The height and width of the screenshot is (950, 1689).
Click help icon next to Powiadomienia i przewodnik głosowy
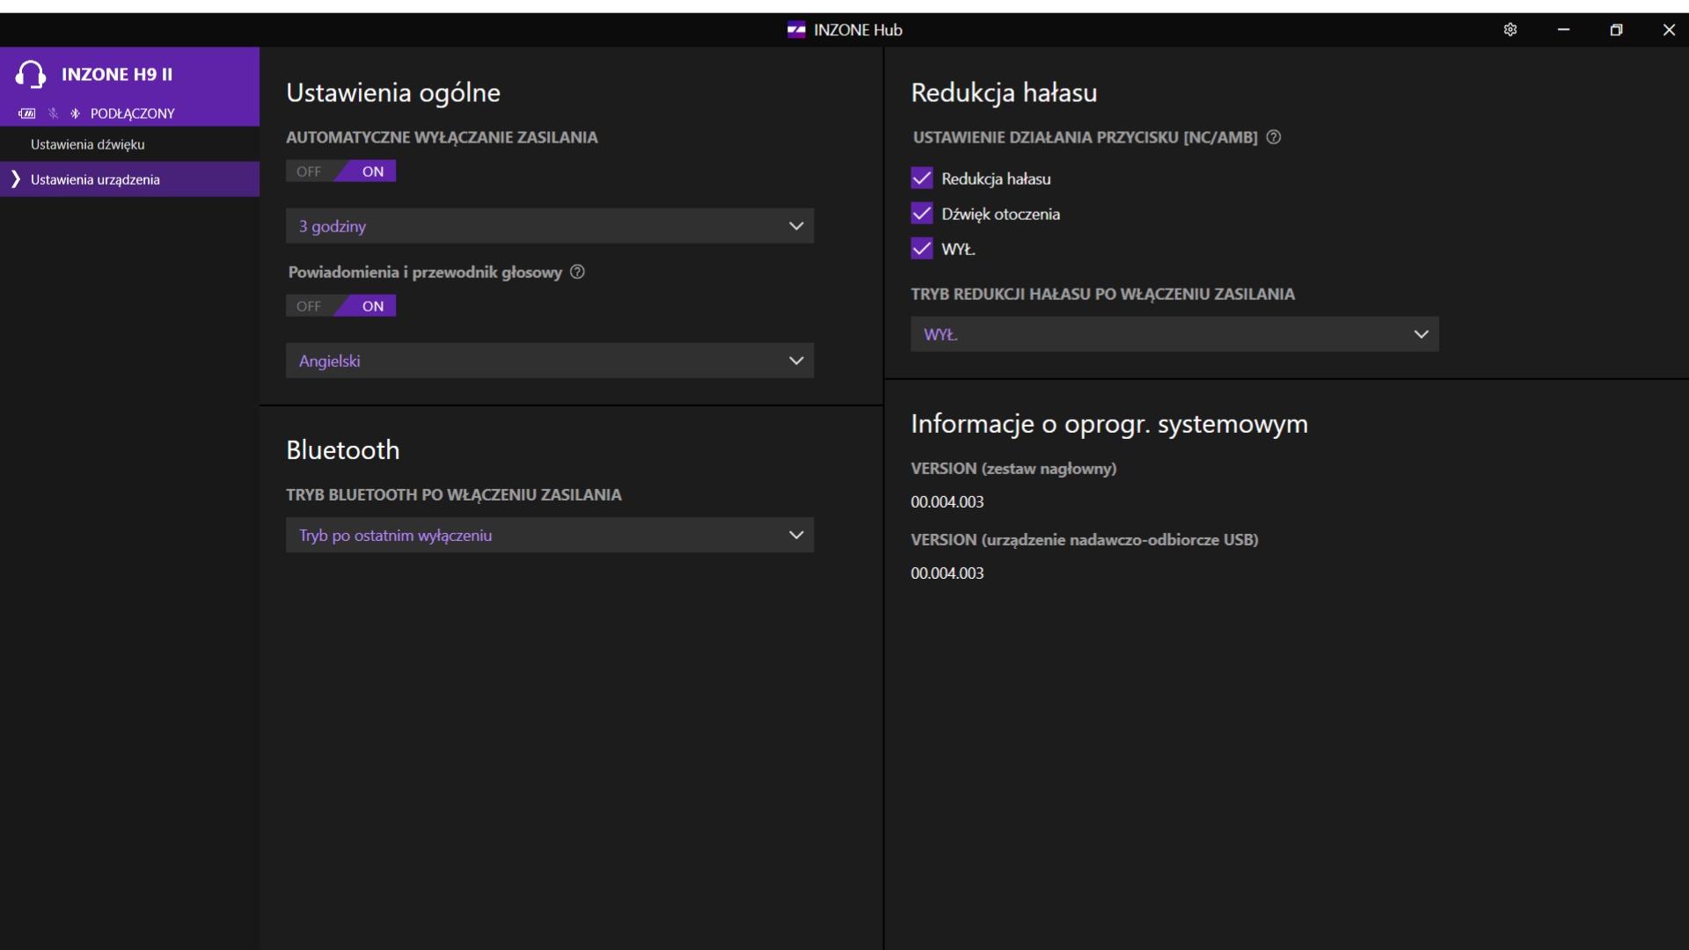[x=577, y=272]
